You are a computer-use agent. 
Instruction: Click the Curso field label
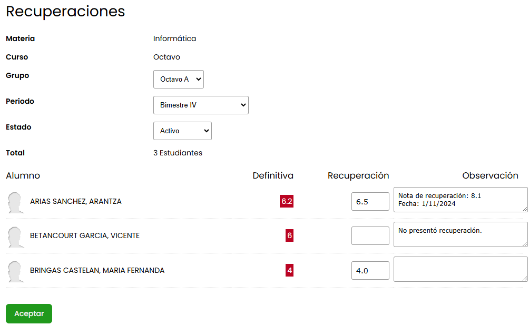pos(17,57)
